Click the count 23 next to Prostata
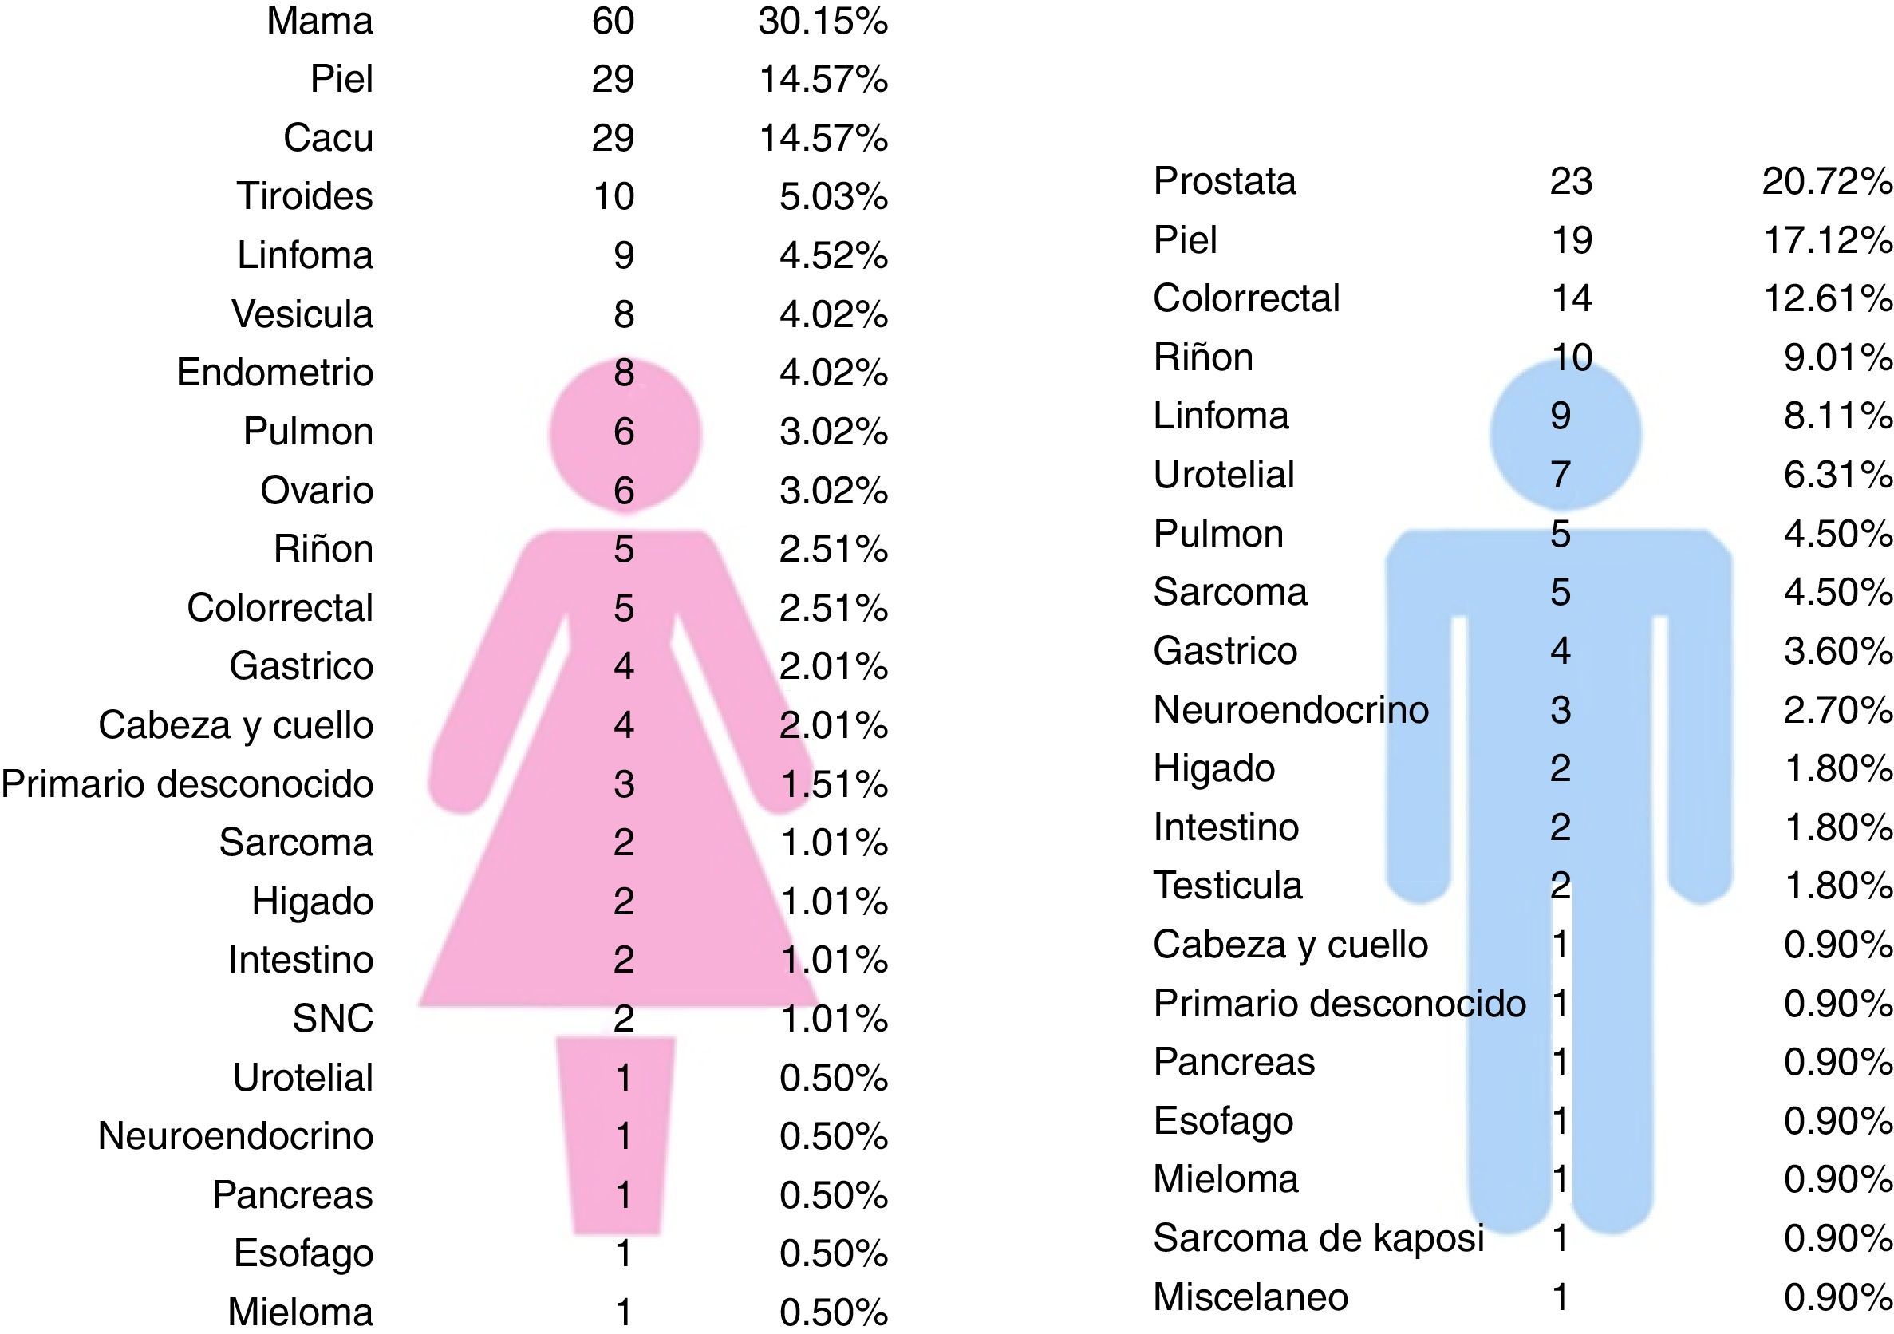Screen dimensions: 1894x1334 pos(1571,180)
